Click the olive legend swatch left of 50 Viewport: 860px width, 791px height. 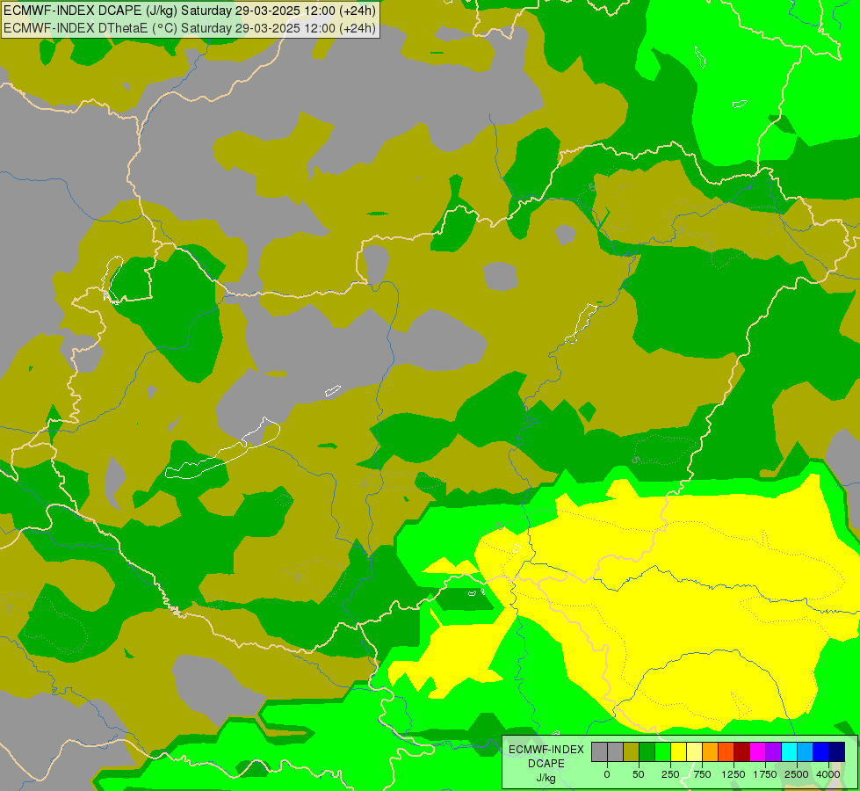(x=631, y=751)
